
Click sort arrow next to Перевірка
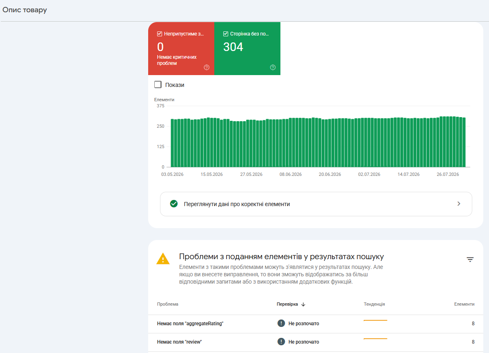tap(303, 304)
